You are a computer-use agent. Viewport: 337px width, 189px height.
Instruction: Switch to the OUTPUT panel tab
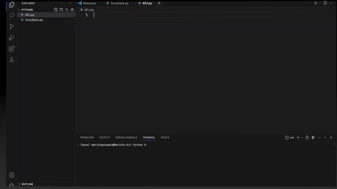104,138
